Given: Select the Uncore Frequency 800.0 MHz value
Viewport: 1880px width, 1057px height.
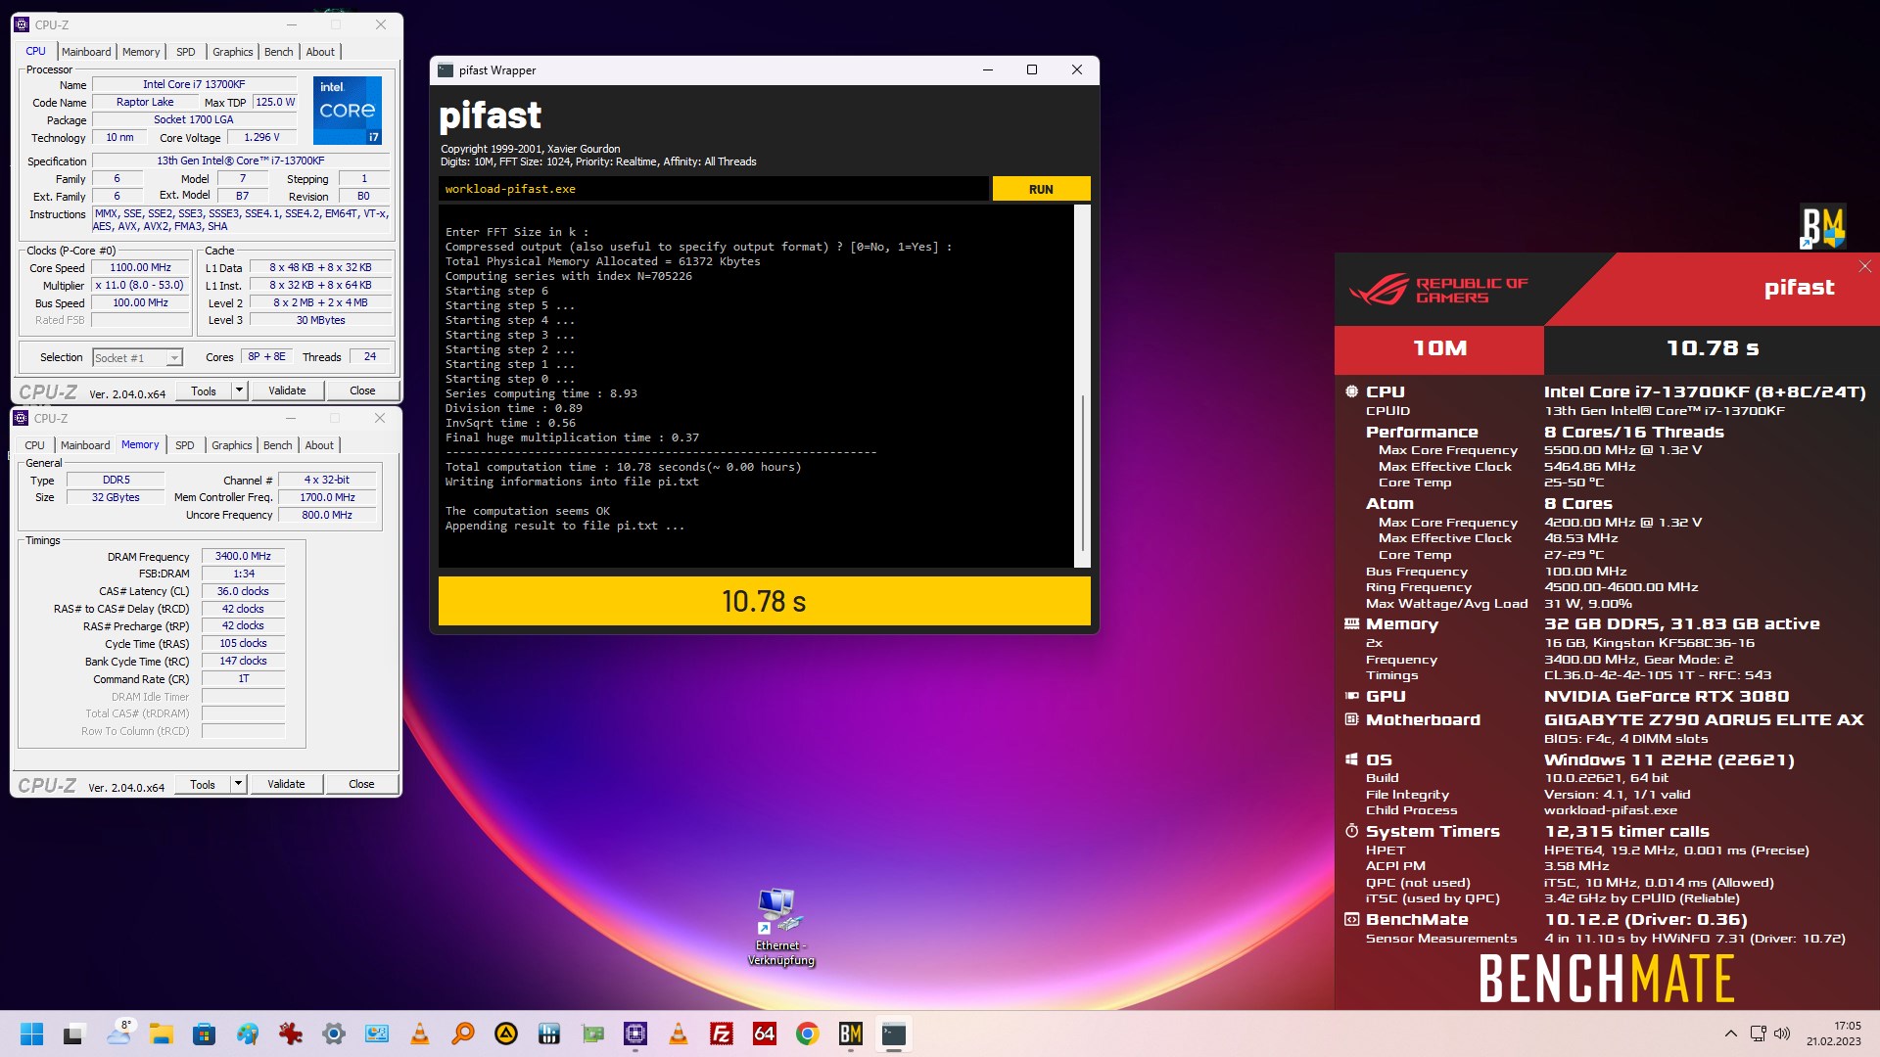Looking at the screenshot, I should [x=327, y=515].
